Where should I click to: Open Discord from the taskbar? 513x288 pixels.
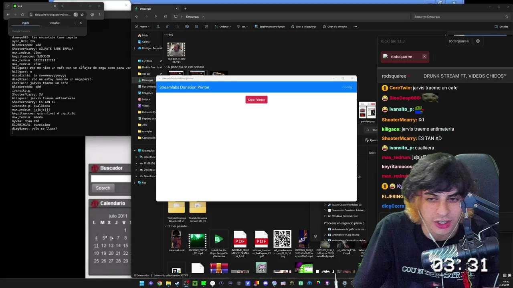pos(265,283)
